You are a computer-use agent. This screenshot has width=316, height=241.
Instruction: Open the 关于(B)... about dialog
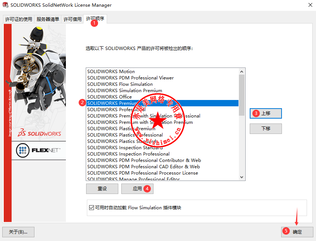click(x=18, y=232)
